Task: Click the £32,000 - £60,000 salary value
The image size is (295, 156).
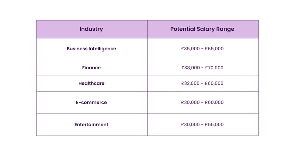Action: pyautogui.click(x=202, y=84)
